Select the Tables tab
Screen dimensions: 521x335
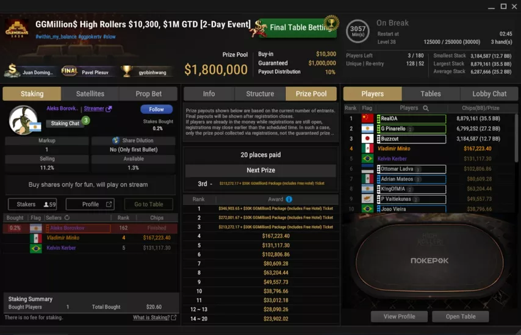[431, 94]
